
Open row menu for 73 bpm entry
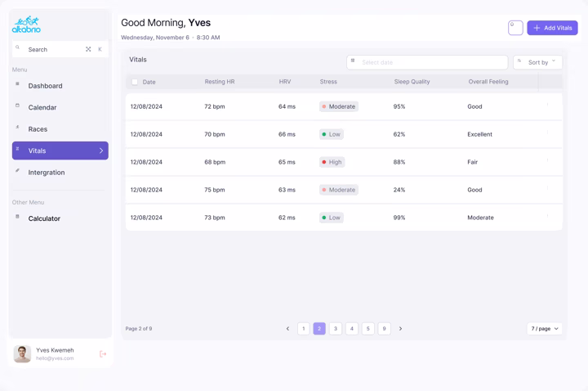[x=547, y=216]
